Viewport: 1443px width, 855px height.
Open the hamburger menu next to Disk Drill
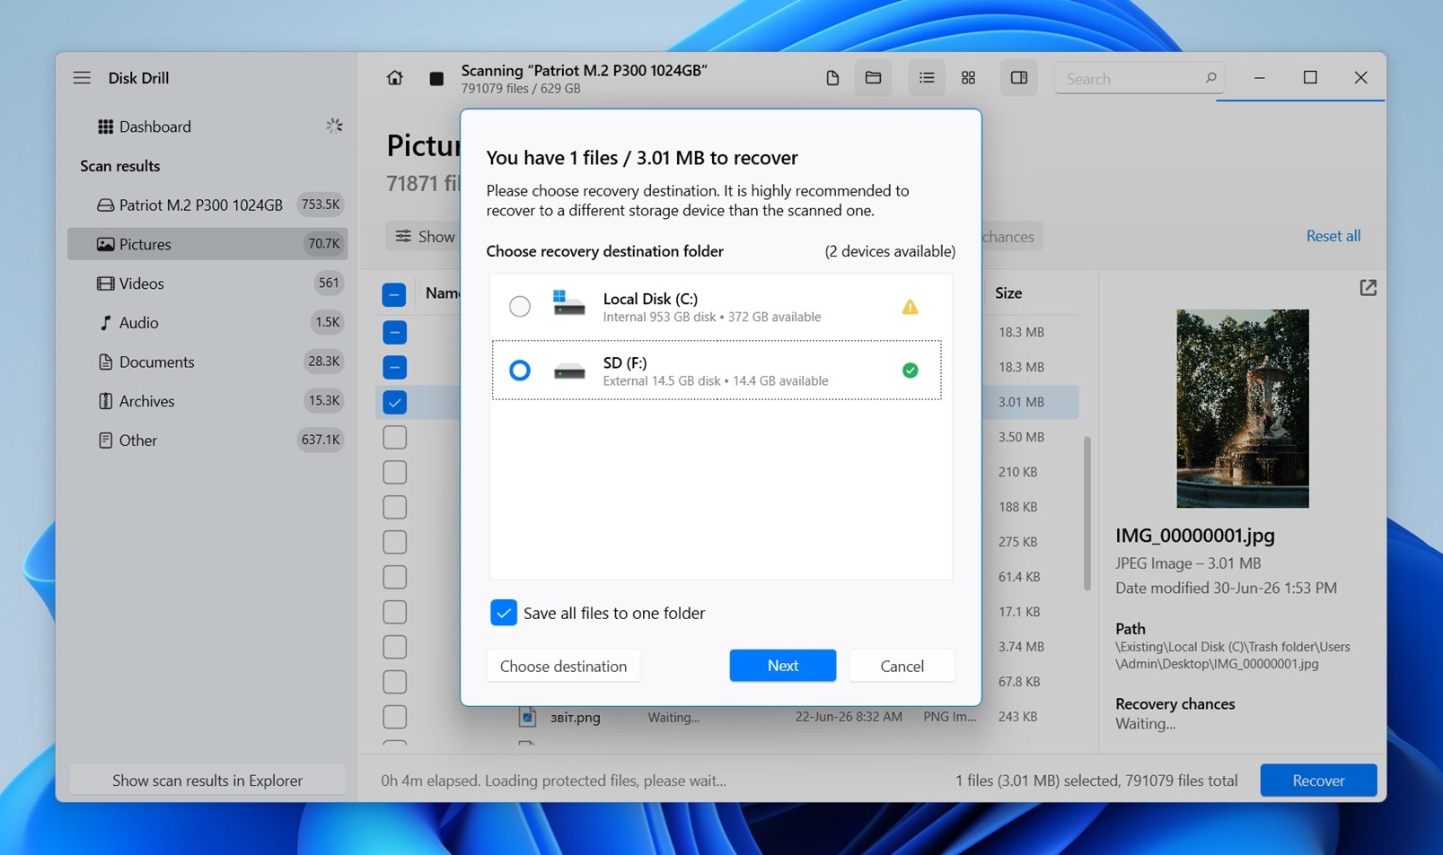pyautogui.click(x=82, y=78)
